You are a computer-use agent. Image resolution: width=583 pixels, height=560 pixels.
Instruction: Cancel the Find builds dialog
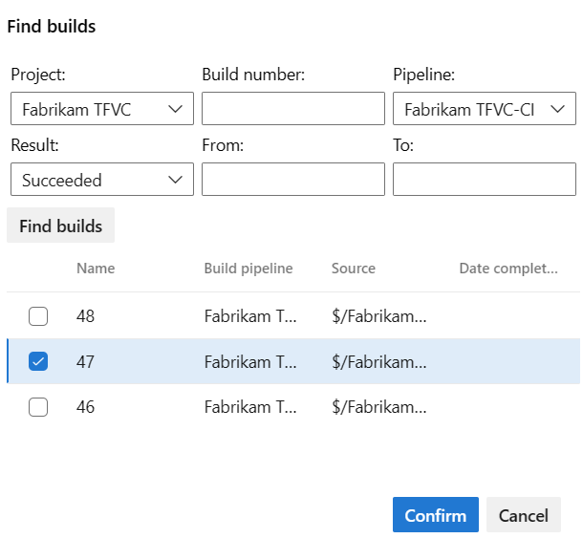tap(524, 515)
